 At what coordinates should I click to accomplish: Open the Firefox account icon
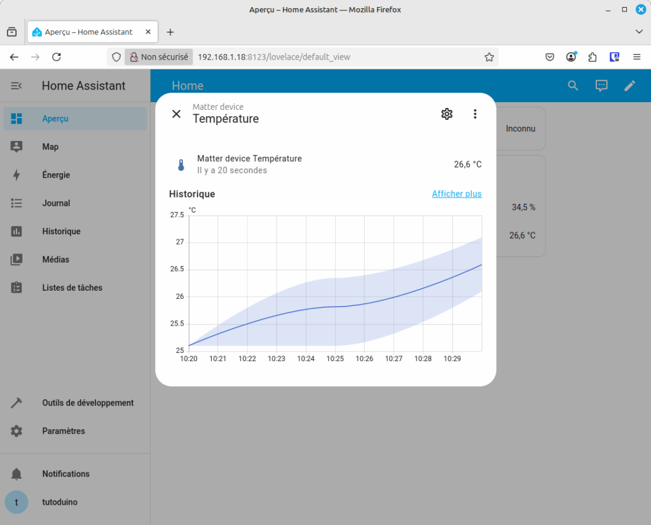[572, 56]
